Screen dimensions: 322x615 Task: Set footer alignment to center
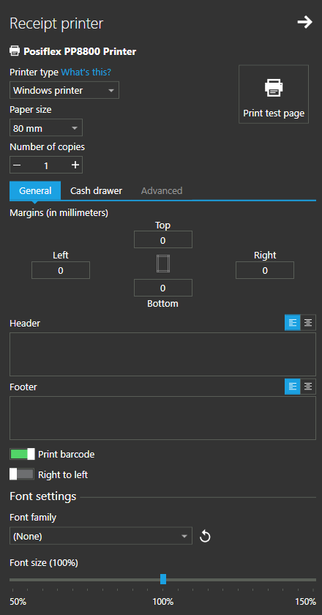(308, 387)
